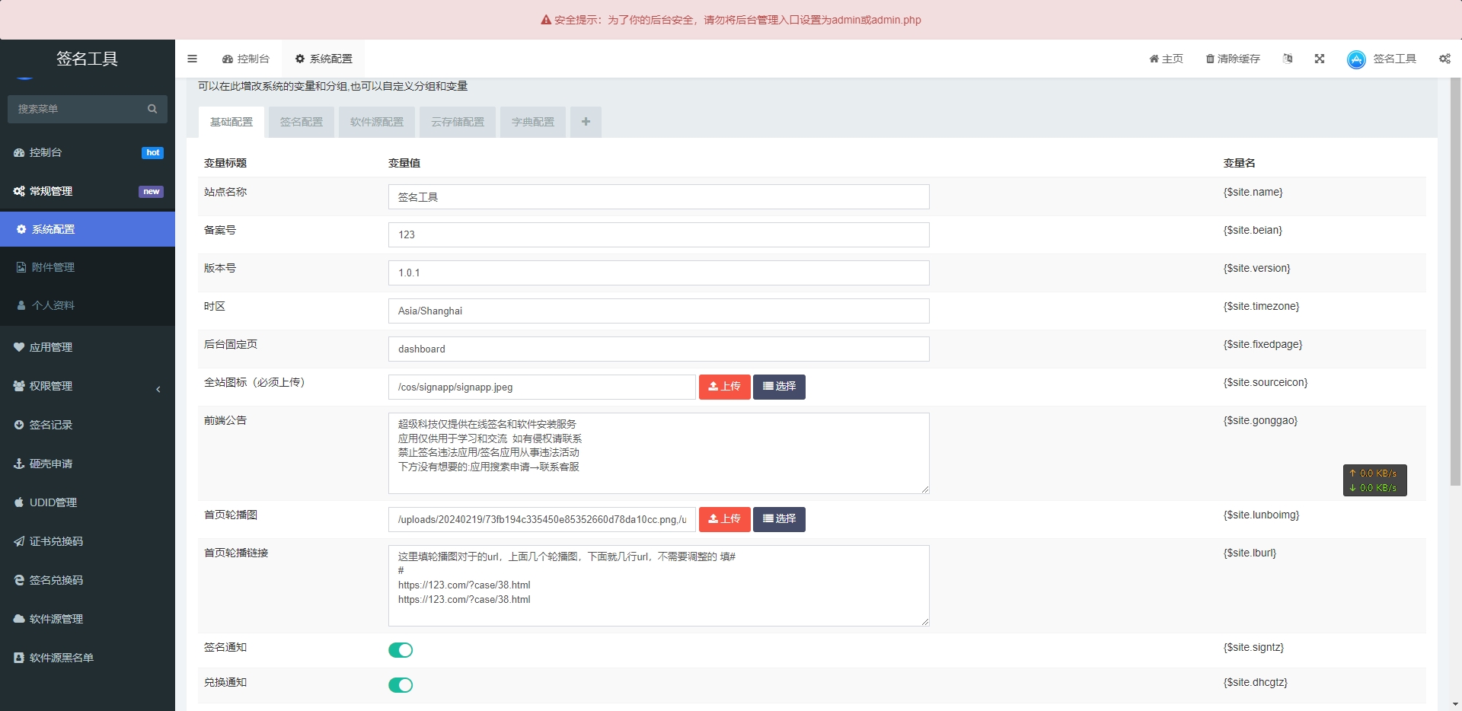Image resolution: width=1462 pixels, height=711 pixels.
Task: Toggle sidebar with hamburger menu icon
Action: [192, 59]
